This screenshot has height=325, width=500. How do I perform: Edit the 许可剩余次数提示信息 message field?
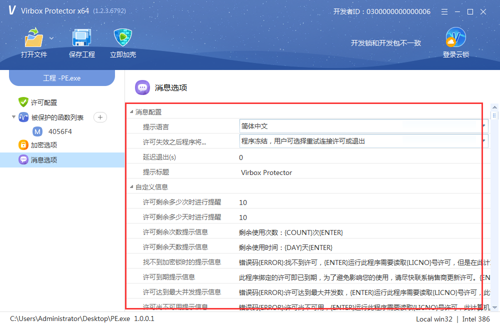(x=291, y=232)
